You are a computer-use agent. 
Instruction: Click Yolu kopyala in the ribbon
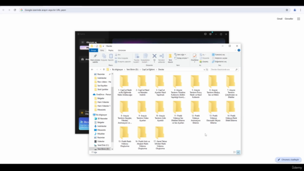[x=122, y=58]
